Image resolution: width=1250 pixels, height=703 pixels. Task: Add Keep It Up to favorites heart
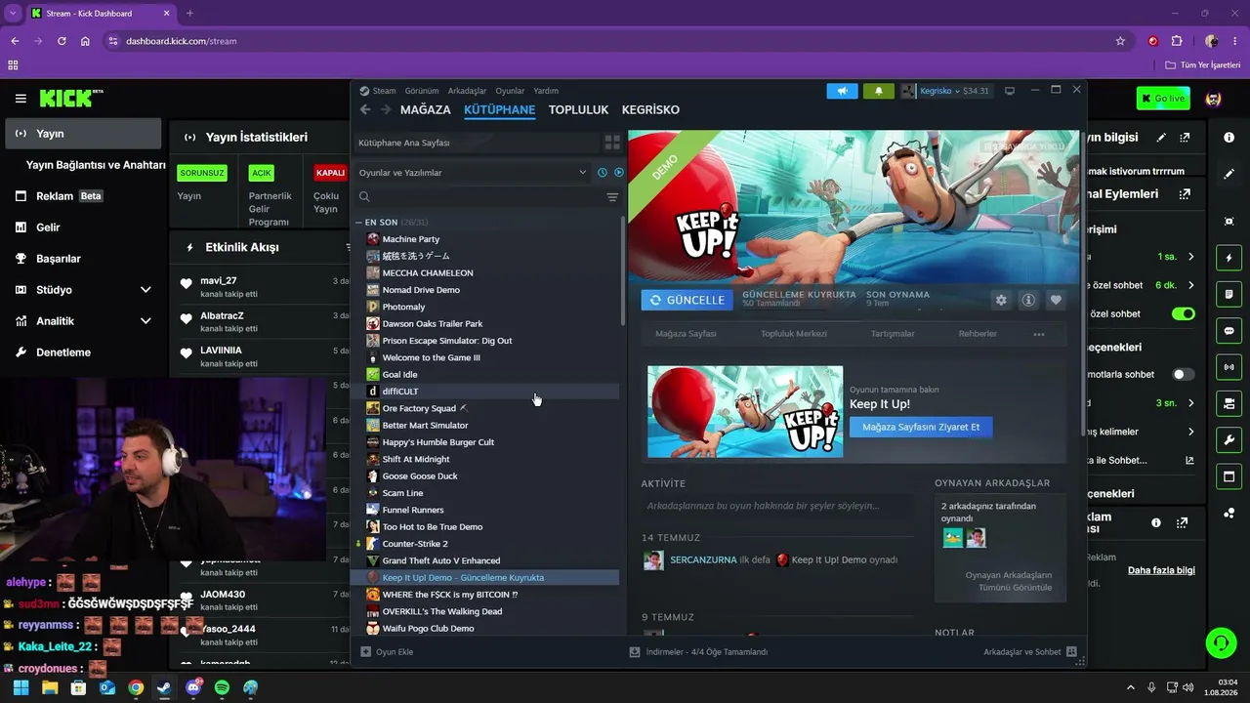coord(1056,300)
